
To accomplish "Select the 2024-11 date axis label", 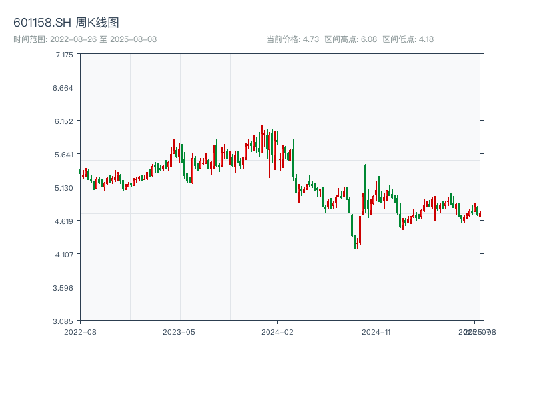I will click(376, 331).
